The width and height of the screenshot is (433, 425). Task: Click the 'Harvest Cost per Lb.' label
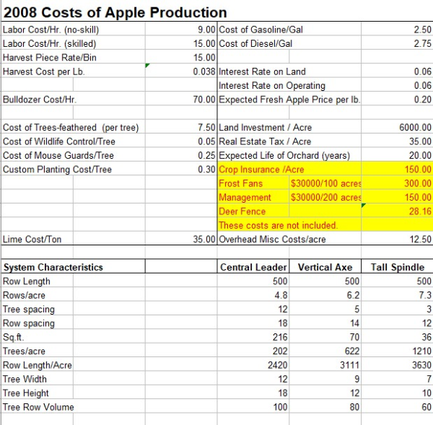point(43,71)
